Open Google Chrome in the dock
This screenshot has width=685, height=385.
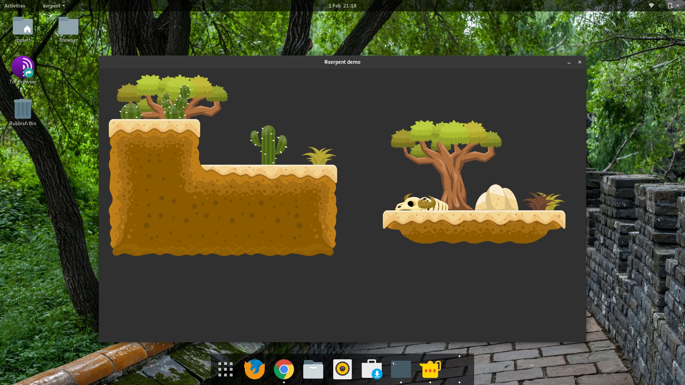coord(284,369)
